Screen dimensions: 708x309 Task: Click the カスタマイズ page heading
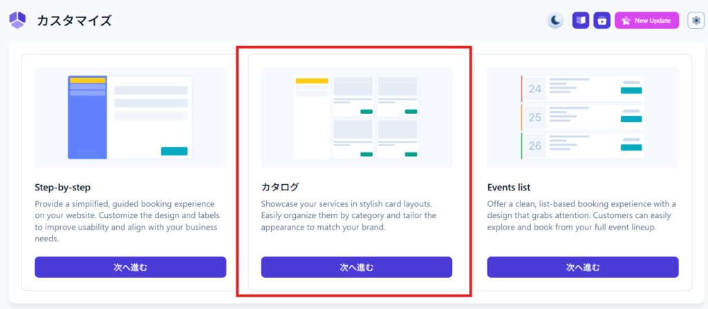[74, 21]
